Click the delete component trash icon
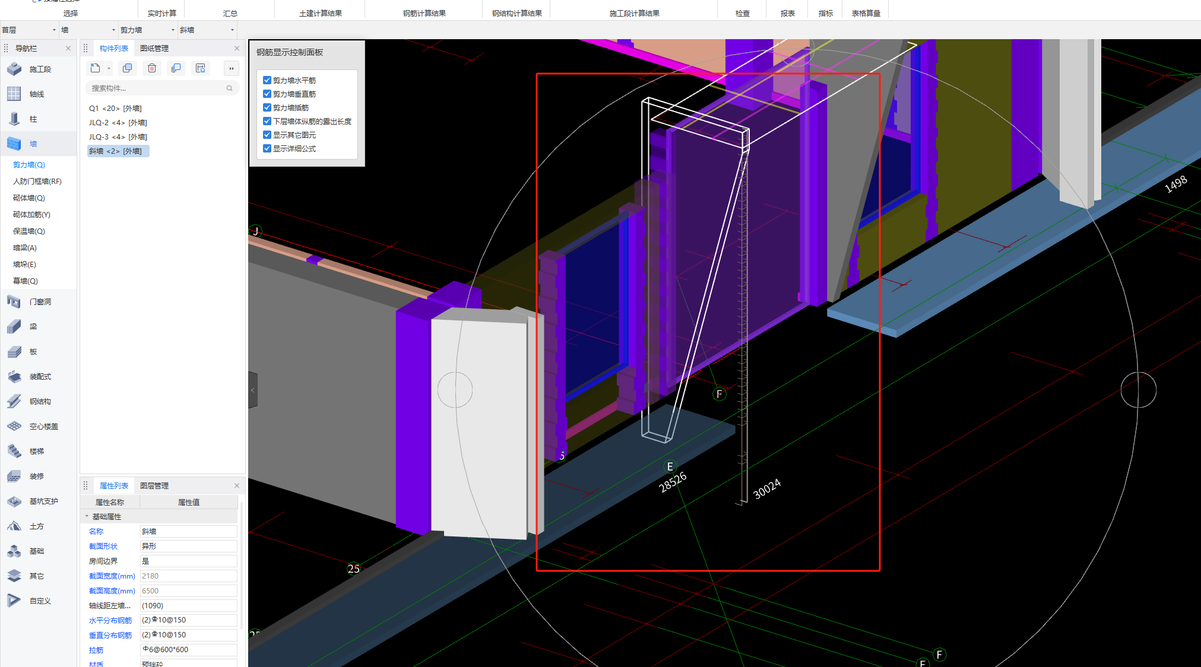Viewport: 1201px width, 667px height. [x=152, y=68]
